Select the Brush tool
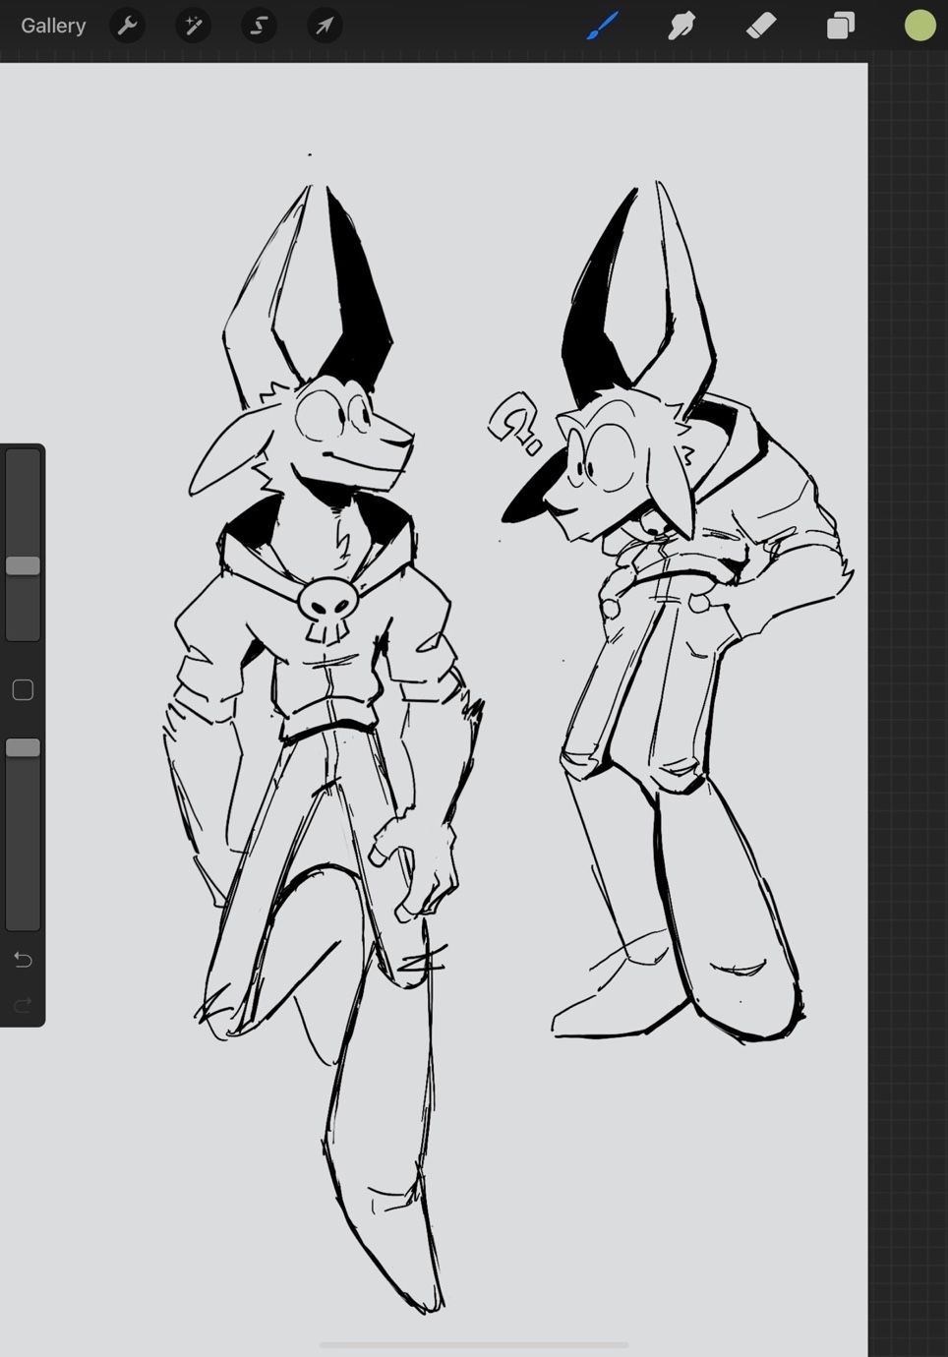The image size is (948, 1357). coord(602,26)
